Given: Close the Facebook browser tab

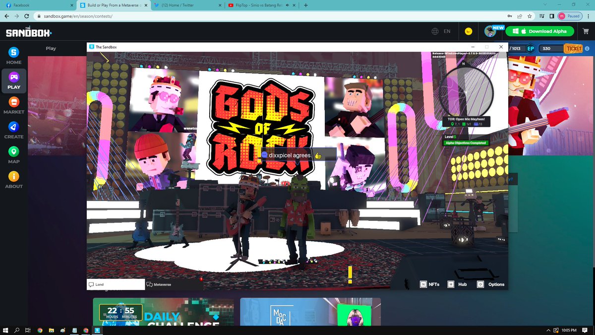Looking at the screenshot, I should 72,5.
